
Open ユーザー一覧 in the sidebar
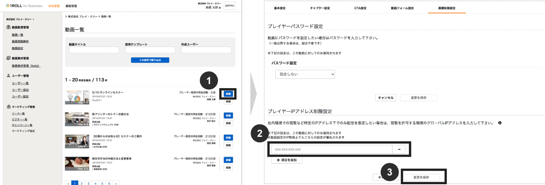(x=20, y=83)
